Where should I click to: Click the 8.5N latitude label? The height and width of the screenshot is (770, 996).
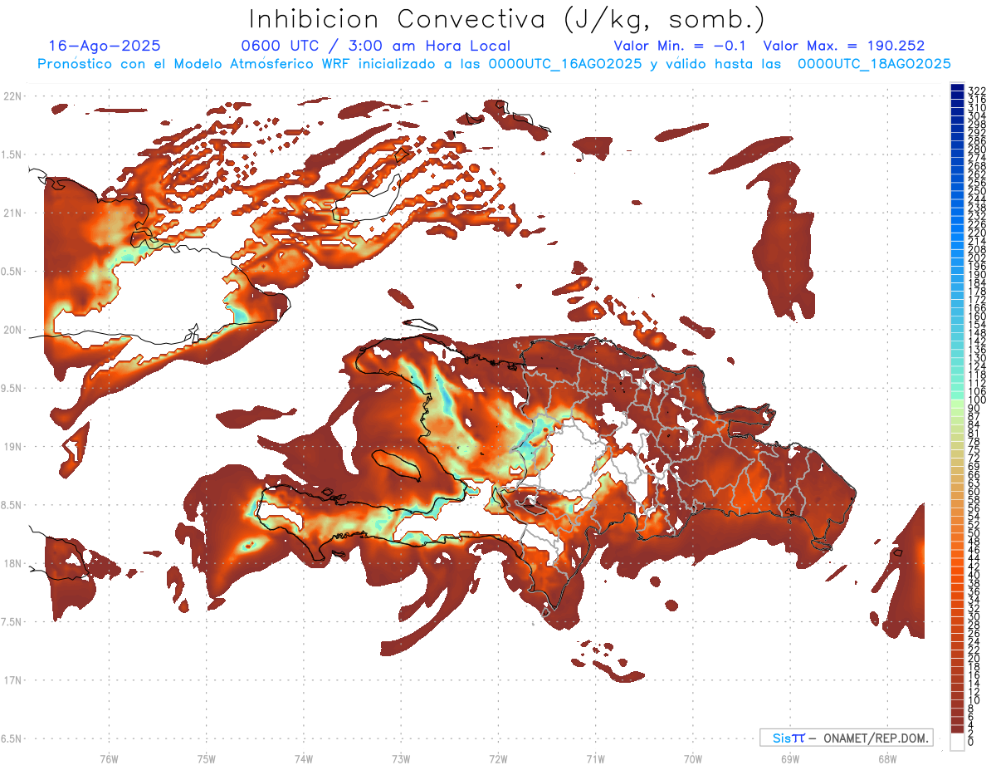pos(12,505)
